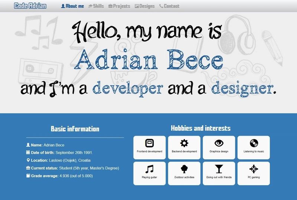Viewport: 297px width, 200px height.
Task: Click the Code Adrian logo
Action: tap(30, 6)
